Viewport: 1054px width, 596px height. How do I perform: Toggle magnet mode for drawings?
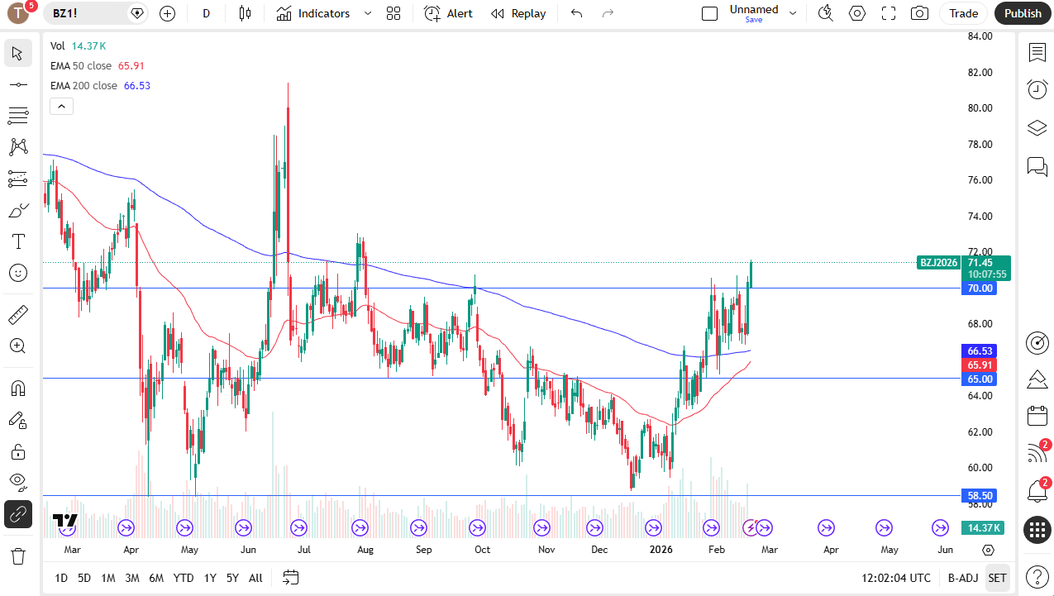click(x=18, y=388)
